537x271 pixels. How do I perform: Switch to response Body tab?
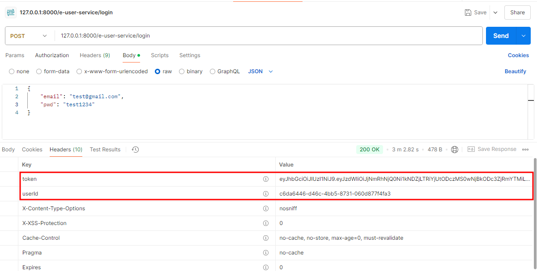[x=8, y=150]
